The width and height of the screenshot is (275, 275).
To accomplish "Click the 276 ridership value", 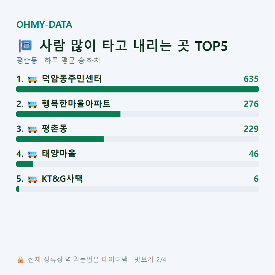I will pyautogui.click(x=251, y=104).
